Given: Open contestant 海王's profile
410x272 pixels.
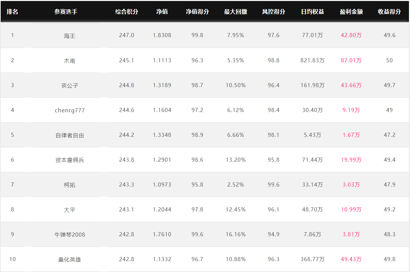Looking at the screenshot, I should pos(69,35).
